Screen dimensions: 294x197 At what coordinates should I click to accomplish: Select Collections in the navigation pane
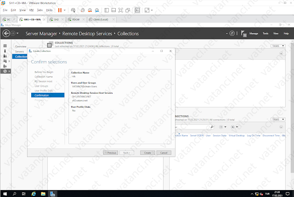pos(20,56)
